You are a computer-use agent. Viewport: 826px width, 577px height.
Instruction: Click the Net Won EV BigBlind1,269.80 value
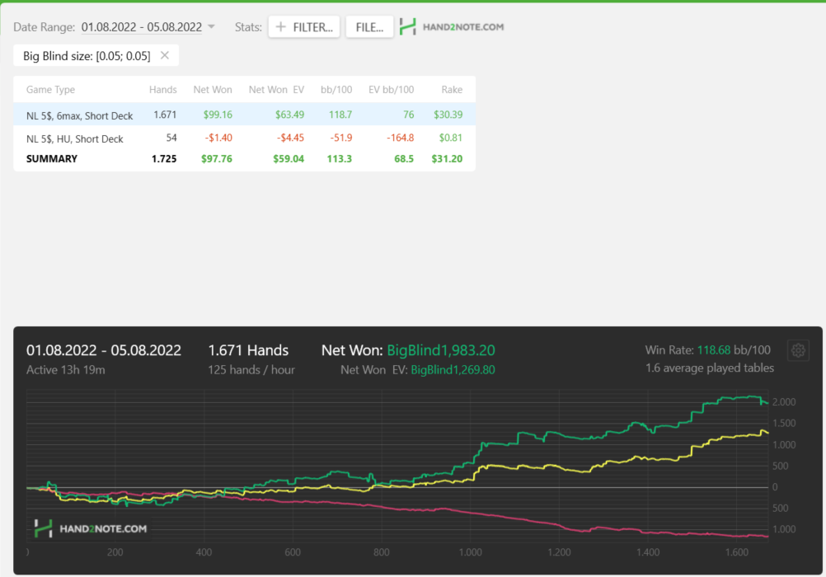click(453, 370)
